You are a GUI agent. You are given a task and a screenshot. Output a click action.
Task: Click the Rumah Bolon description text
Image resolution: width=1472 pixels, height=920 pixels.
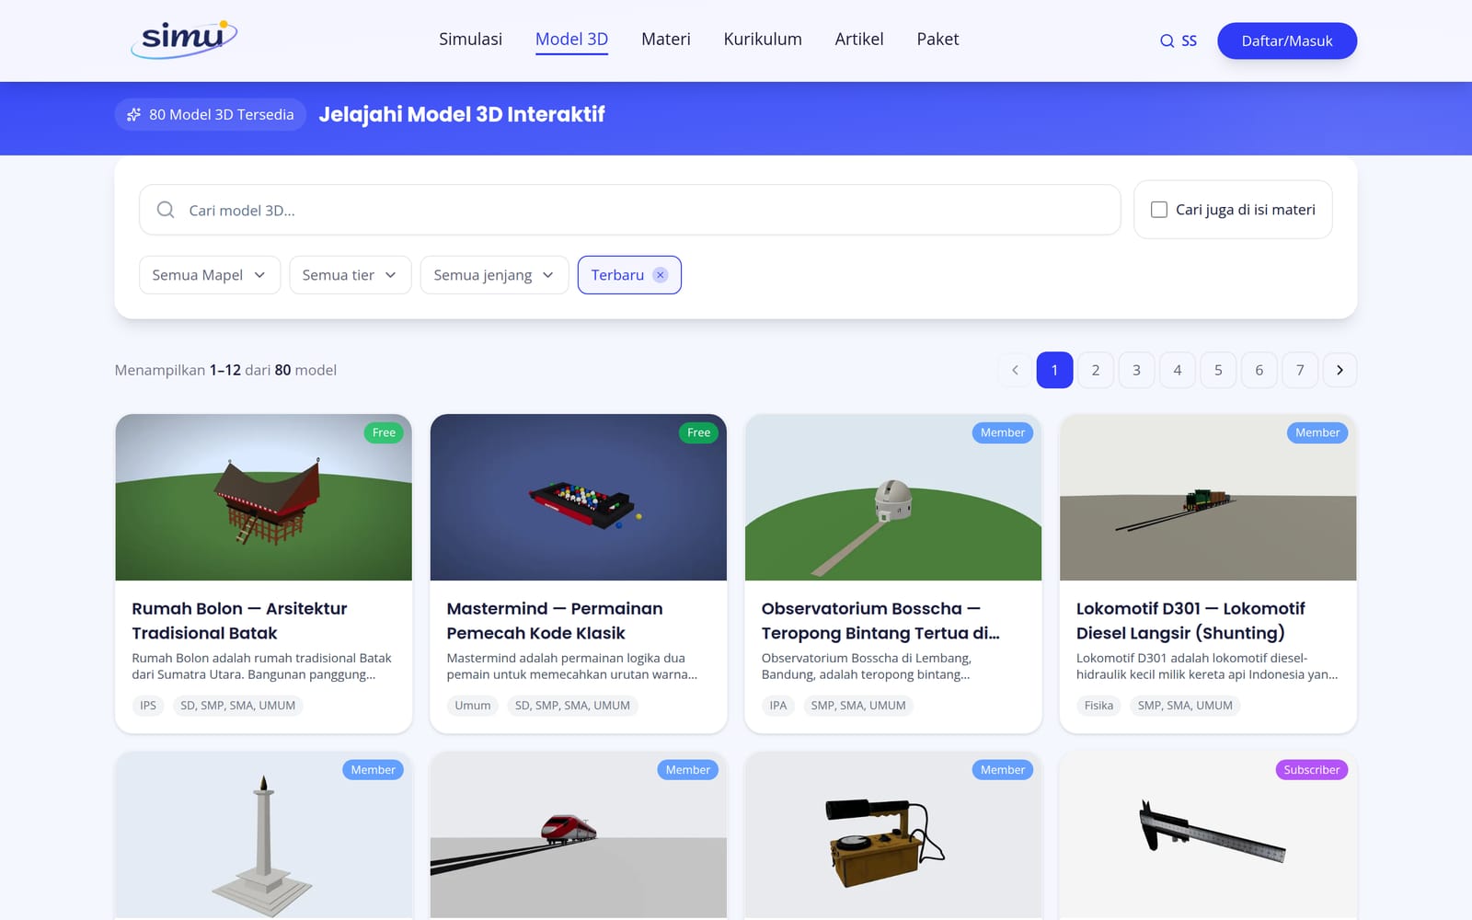[x=261, y=666]
